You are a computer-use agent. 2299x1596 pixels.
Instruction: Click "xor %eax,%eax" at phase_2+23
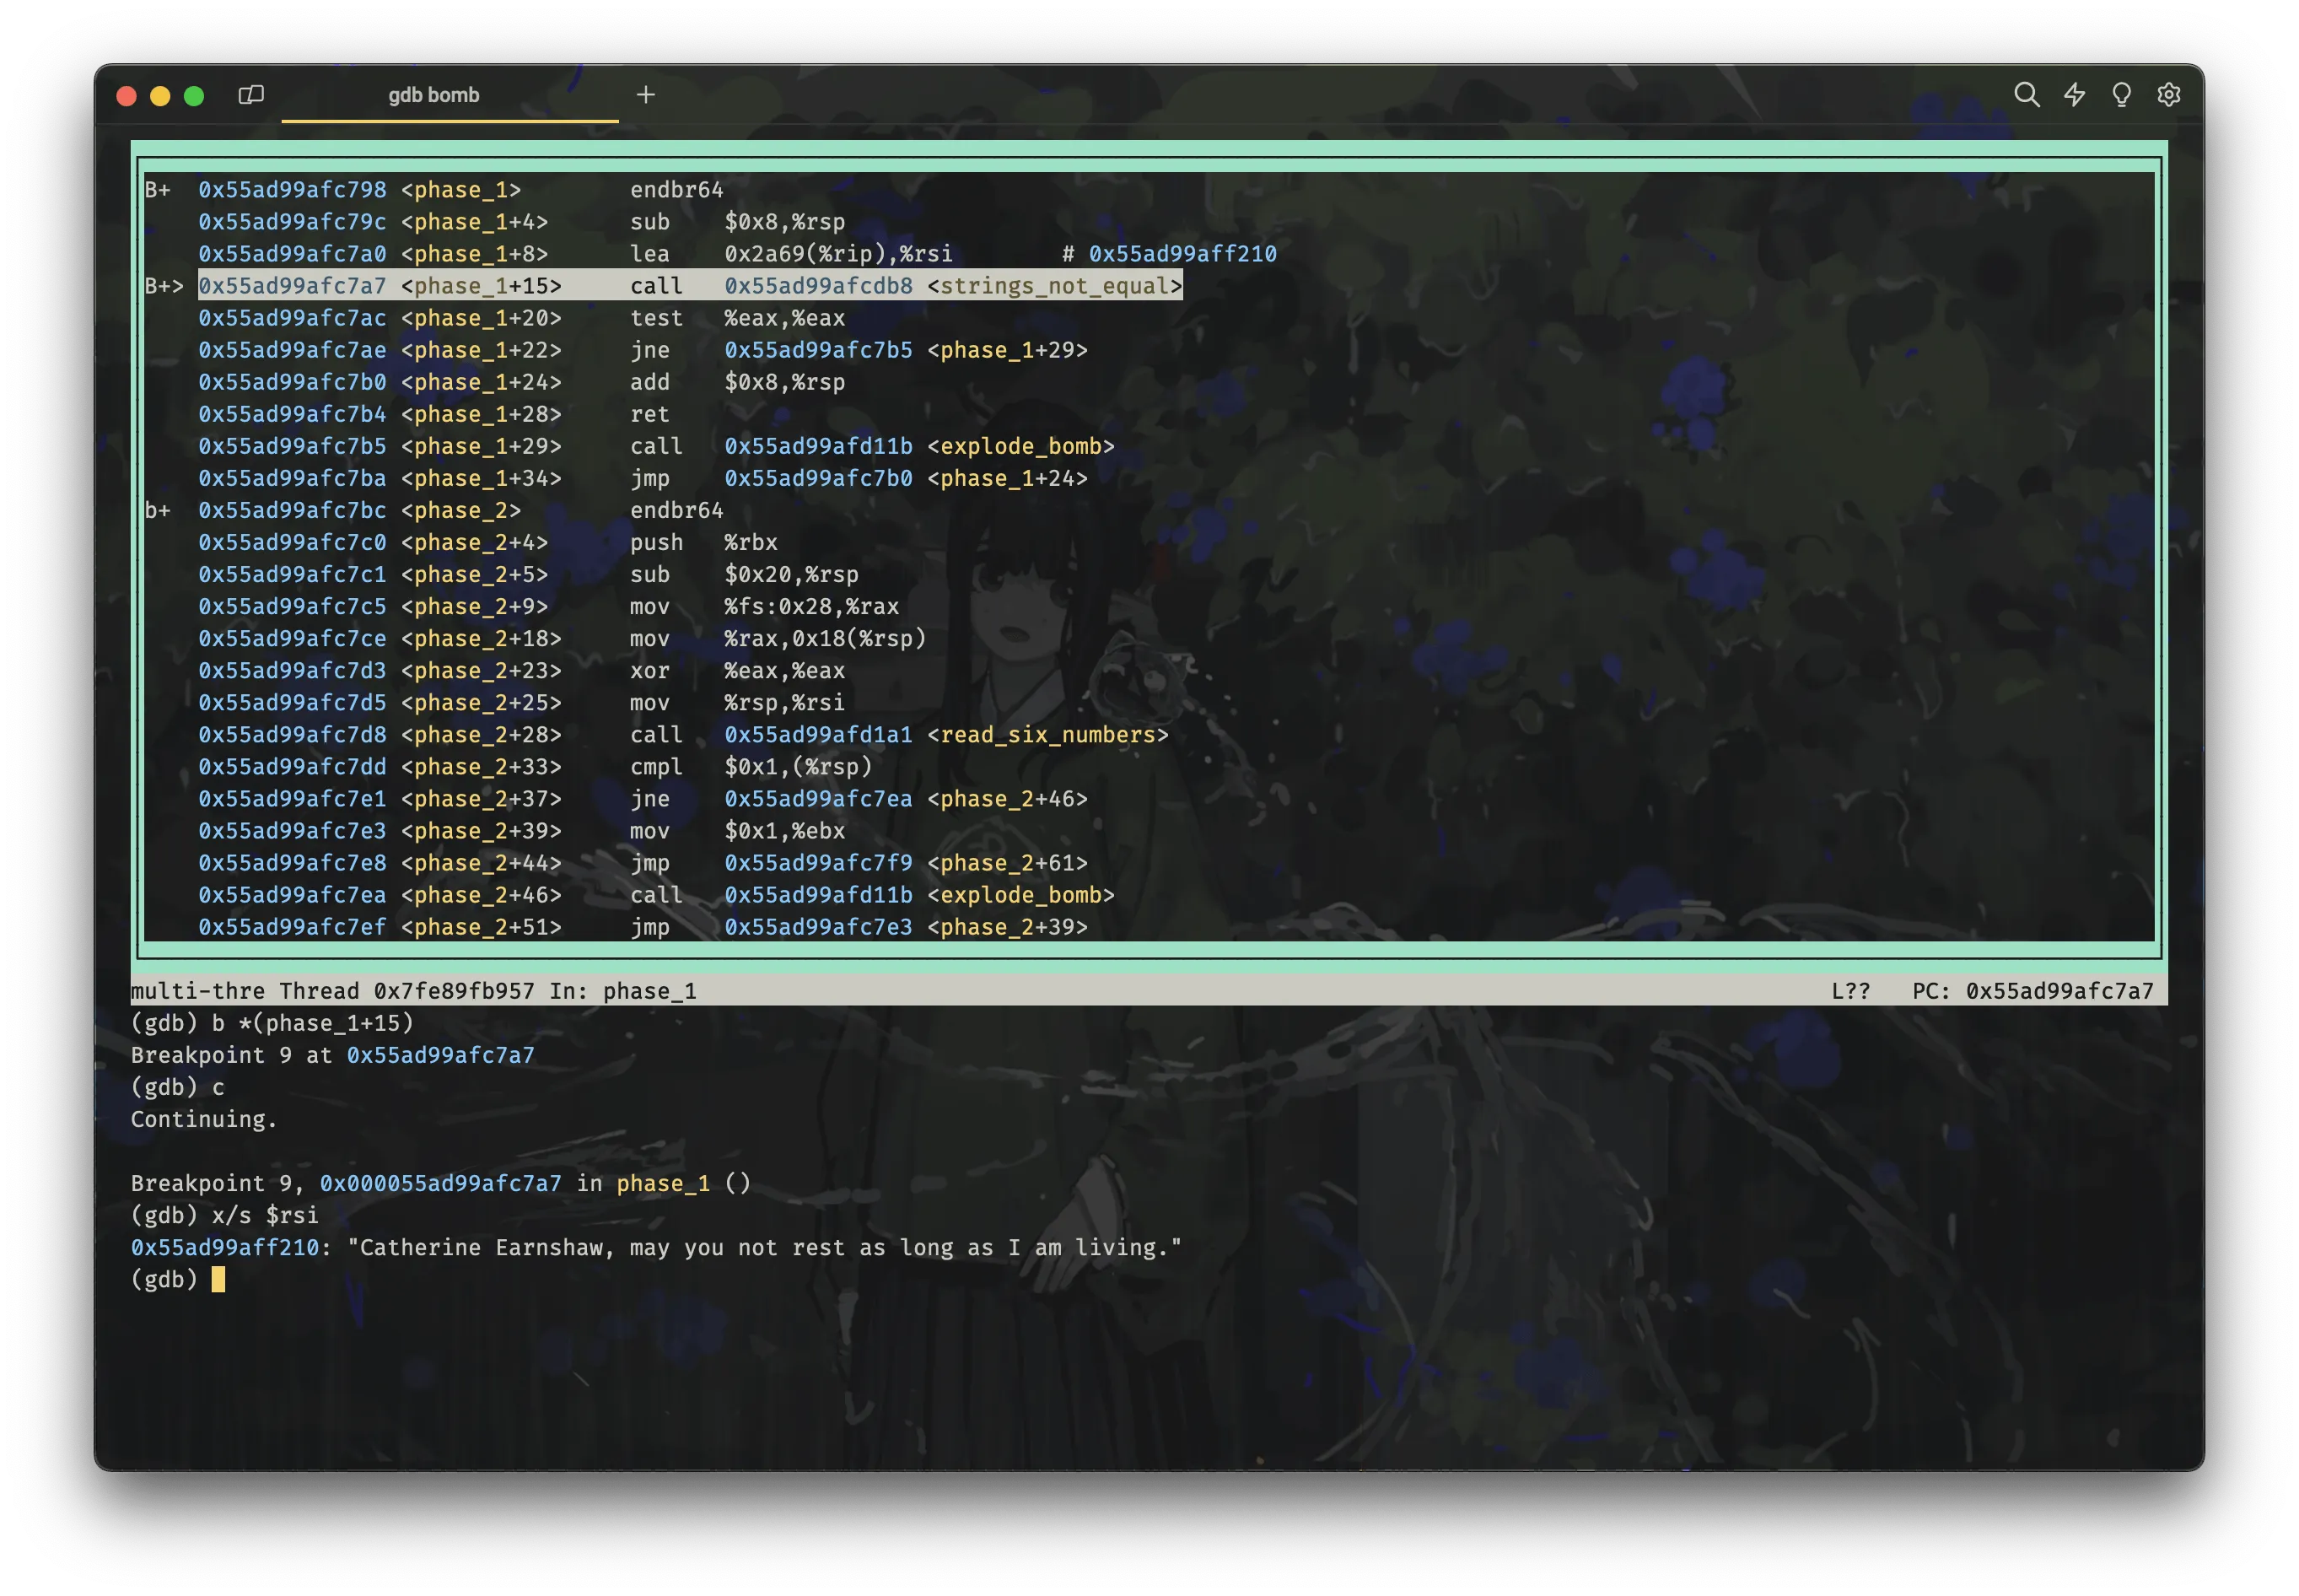738,670
